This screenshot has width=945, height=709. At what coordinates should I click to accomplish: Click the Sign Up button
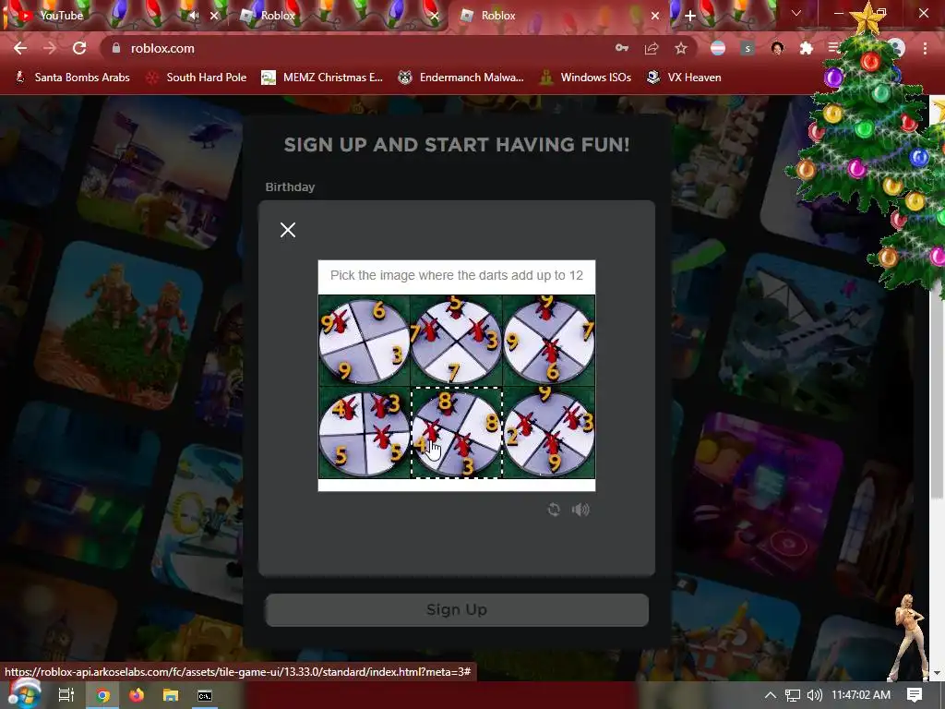click(457, 609)
